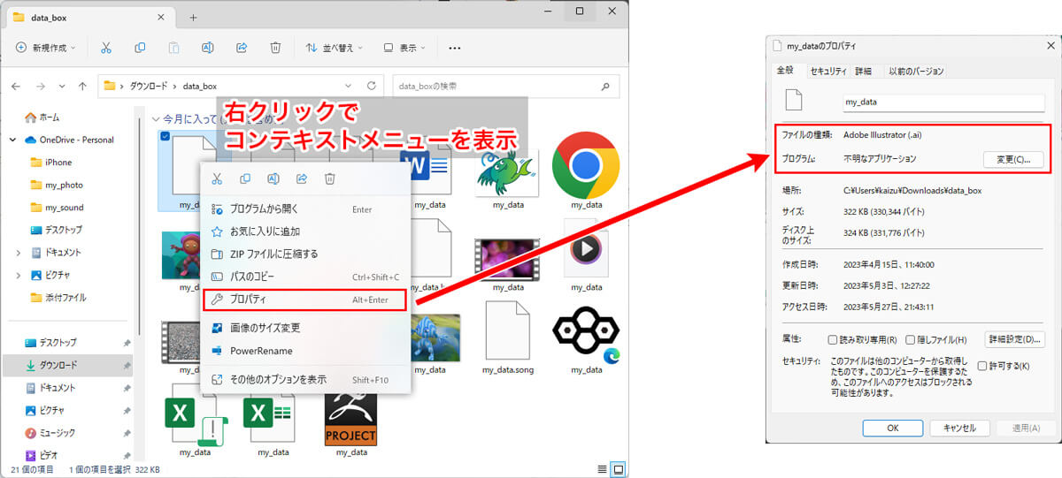The image size is (1062, 478).
Task: Switch to セキュリティ tab in properties
Action: tap(828, 71)
